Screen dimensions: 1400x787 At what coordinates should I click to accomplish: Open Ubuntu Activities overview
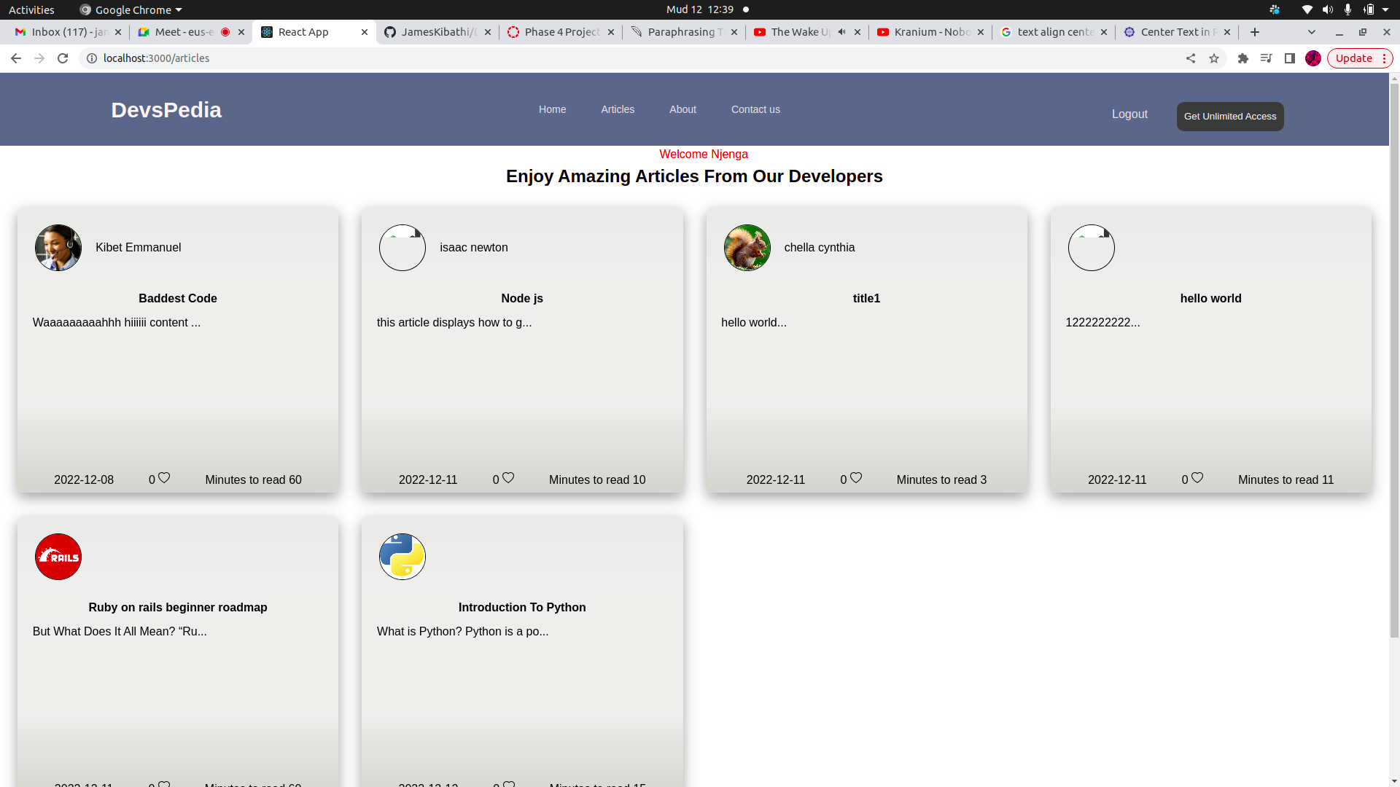[31, 9]
